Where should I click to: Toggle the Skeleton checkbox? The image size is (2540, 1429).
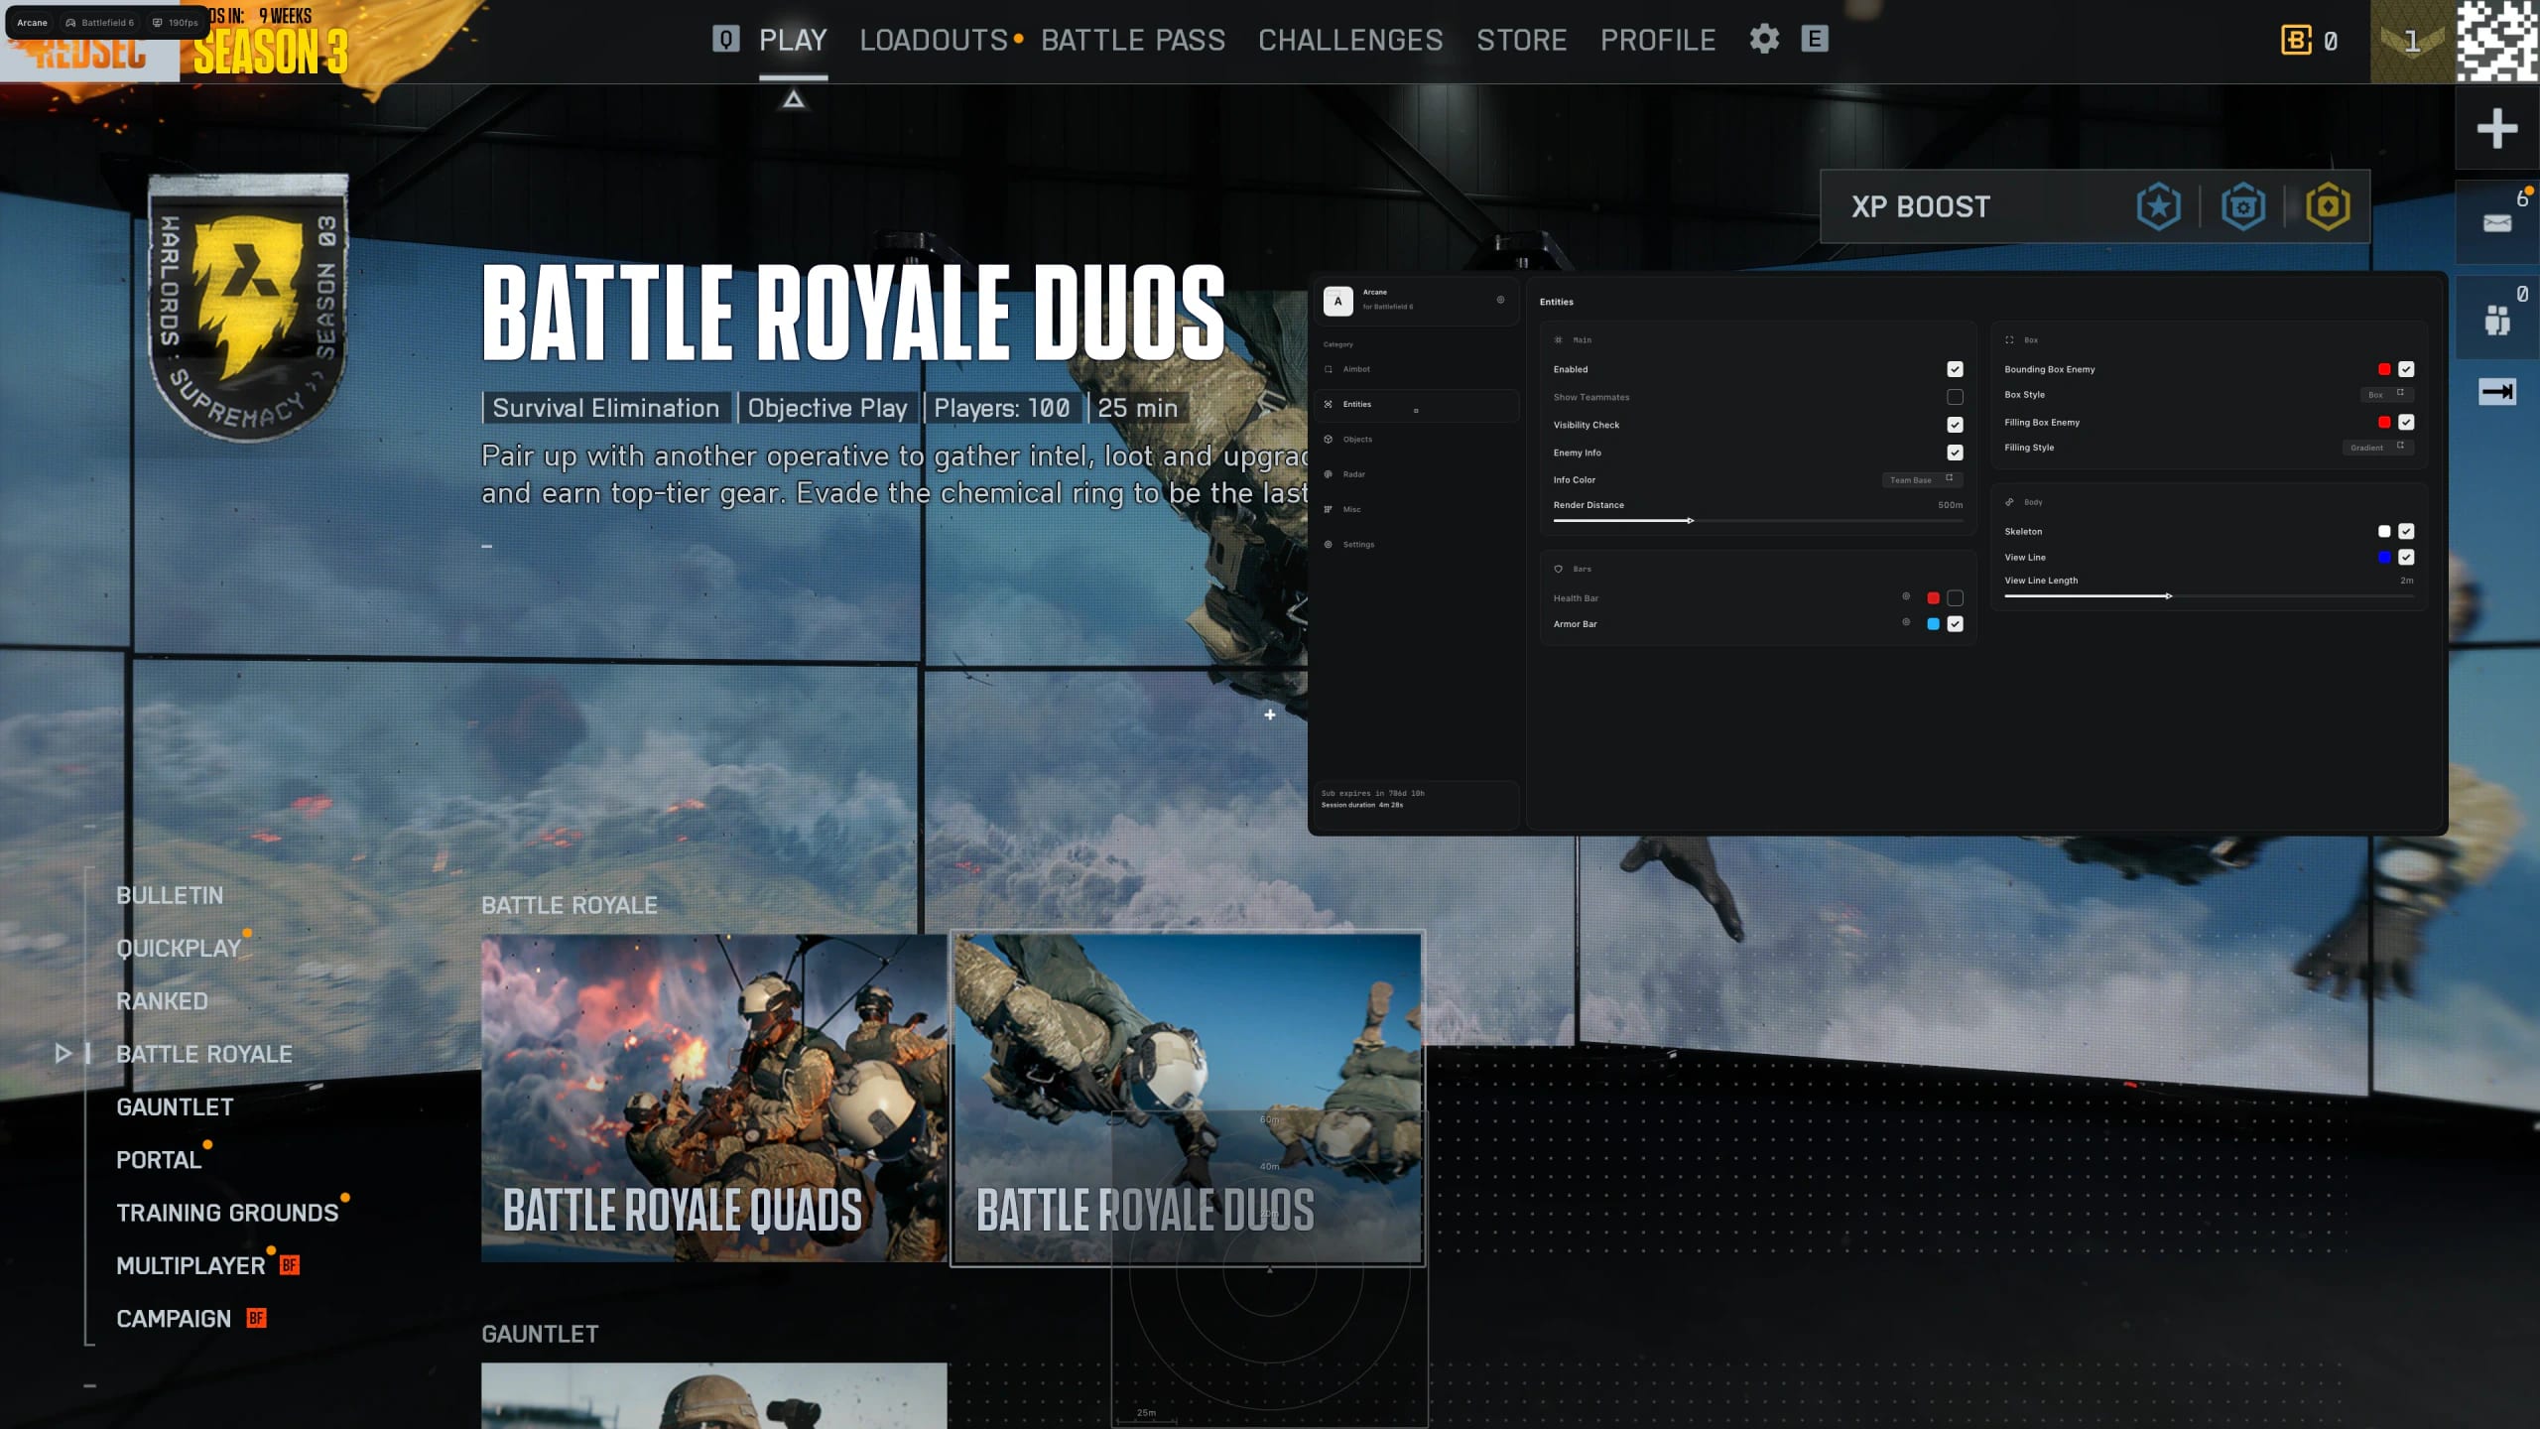click(2406, 532)
